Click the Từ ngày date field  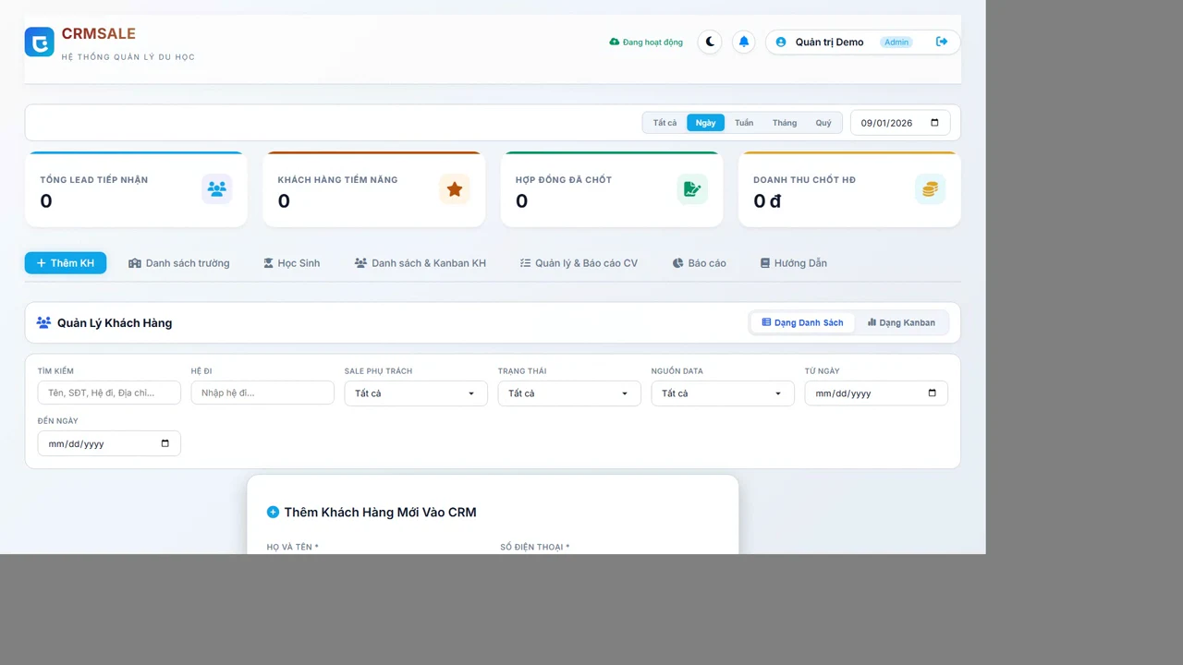click(x=876, y=393)
